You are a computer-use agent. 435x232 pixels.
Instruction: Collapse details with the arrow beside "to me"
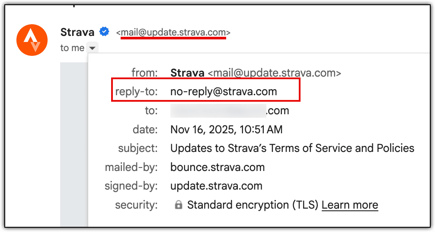[92, 48]
